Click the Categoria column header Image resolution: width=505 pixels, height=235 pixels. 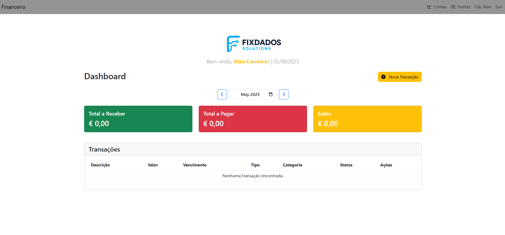(x=292, y=165)
